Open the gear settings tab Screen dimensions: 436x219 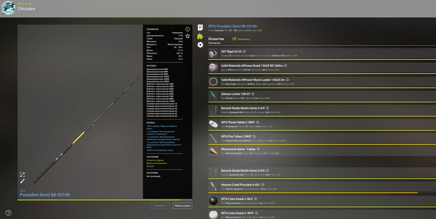[200, 45]
